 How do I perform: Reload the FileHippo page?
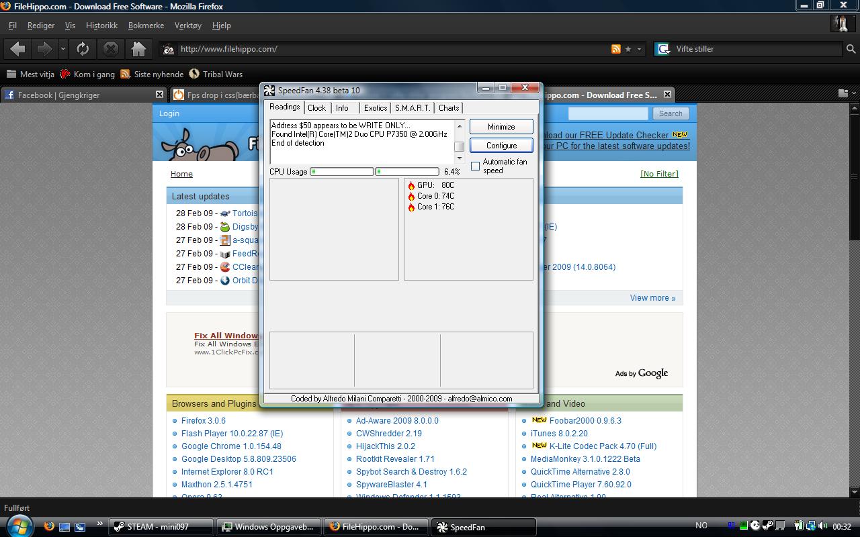click(x=83, y=48)
